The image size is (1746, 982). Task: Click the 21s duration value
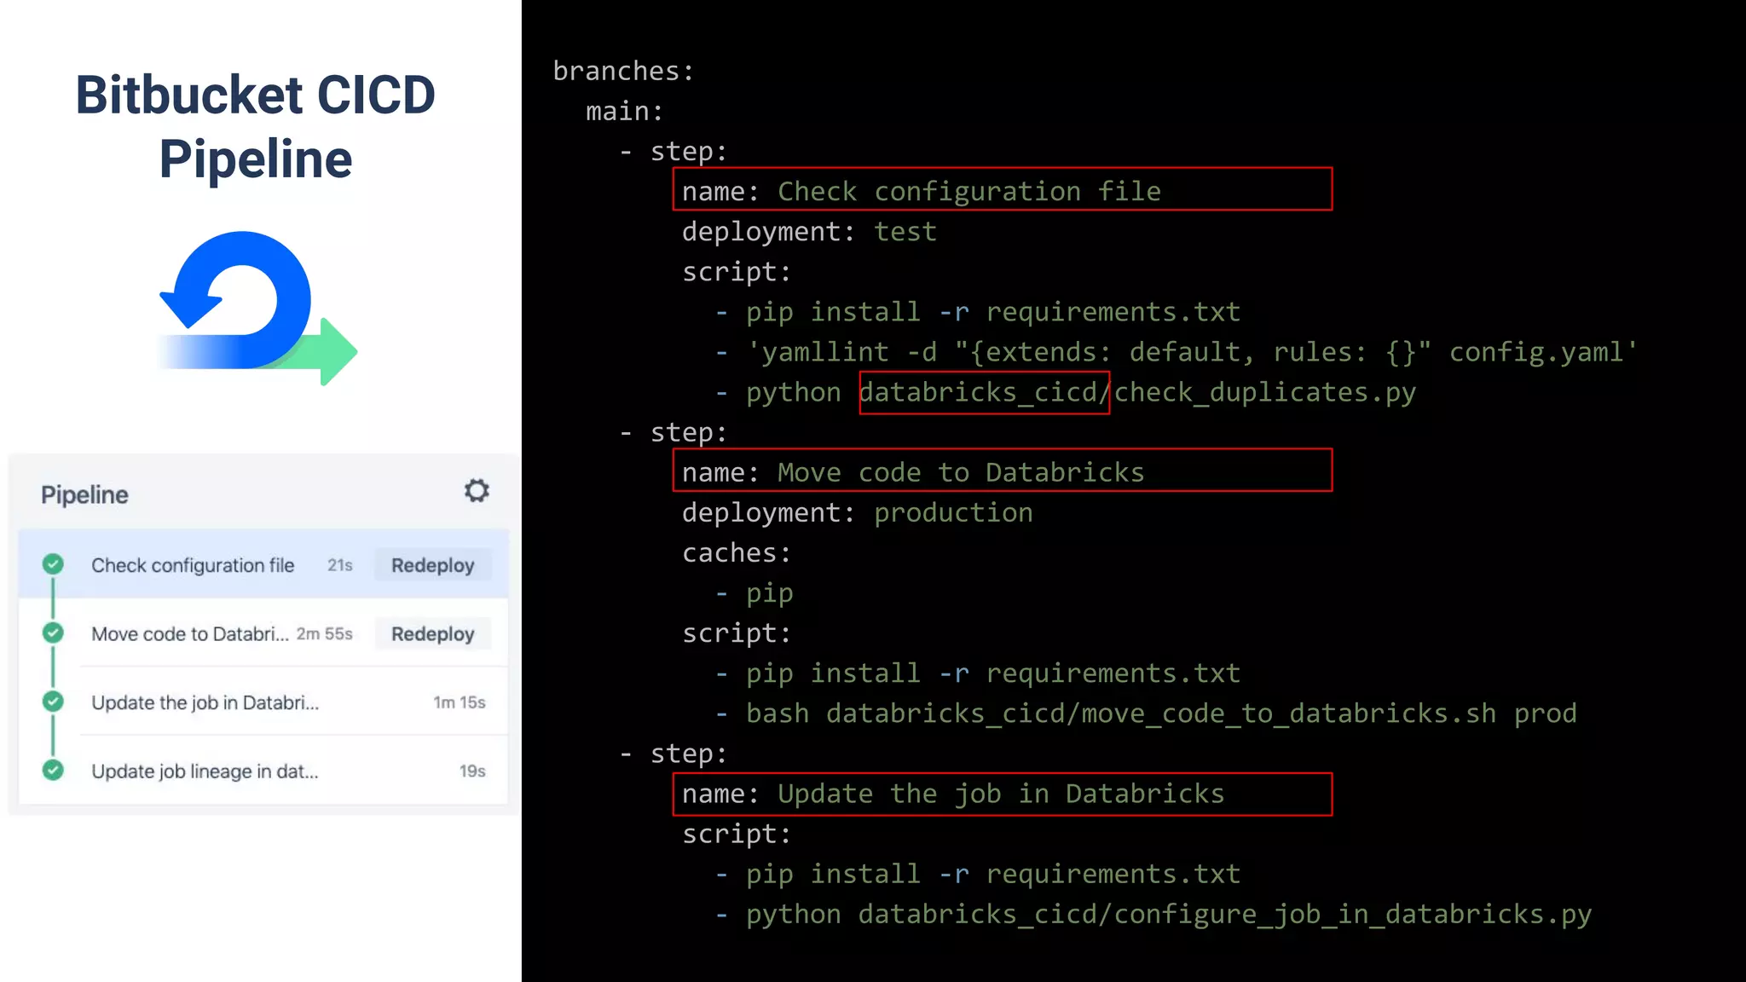340,565
